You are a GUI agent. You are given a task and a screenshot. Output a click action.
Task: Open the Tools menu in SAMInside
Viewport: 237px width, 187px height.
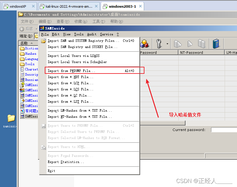79,34
